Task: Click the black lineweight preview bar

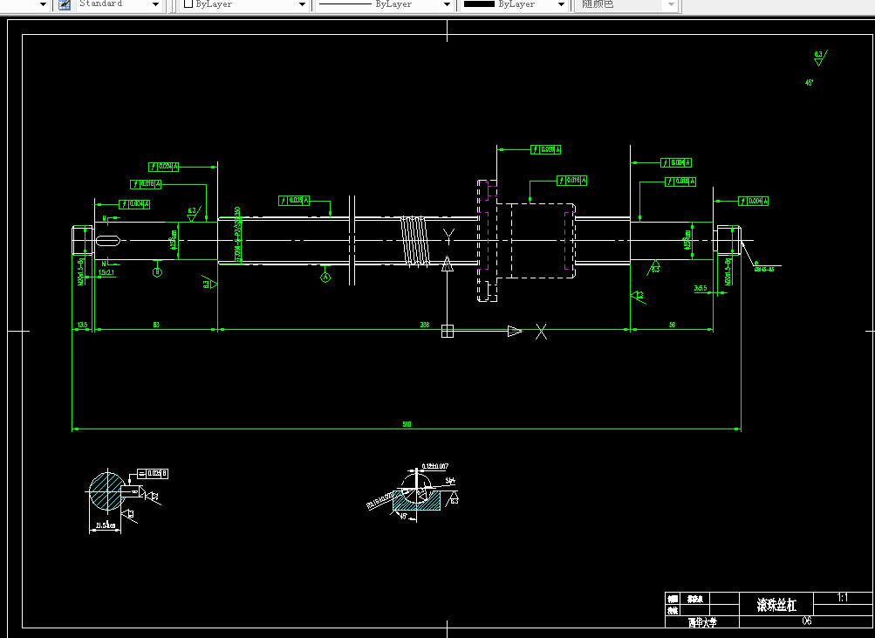Action: (x=479, y=3)
